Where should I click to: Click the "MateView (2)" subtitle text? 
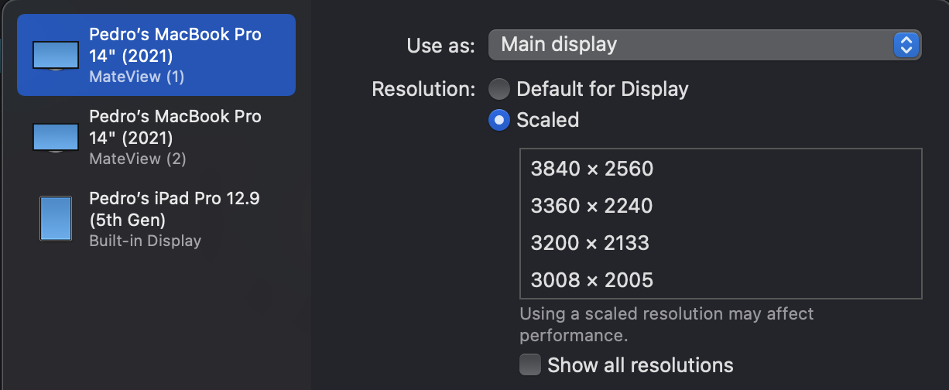[138, 159]
